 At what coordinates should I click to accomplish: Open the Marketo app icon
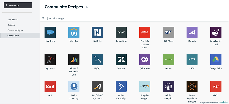[192, 32]
